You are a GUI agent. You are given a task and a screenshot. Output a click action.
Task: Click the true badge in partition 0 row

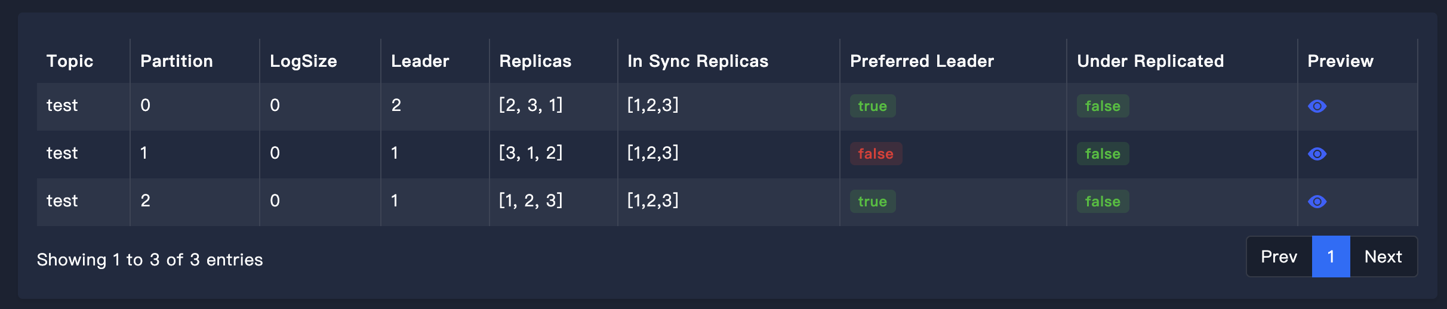click(872, 106)
